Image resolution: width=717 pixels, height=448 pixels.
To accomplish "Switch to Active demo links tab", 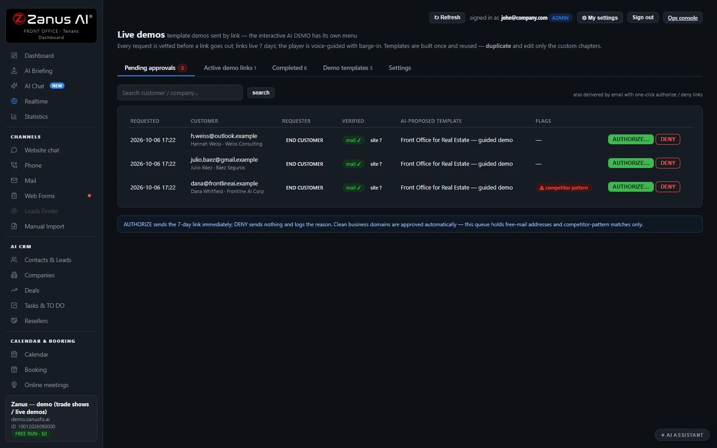I will coord(230,68).
